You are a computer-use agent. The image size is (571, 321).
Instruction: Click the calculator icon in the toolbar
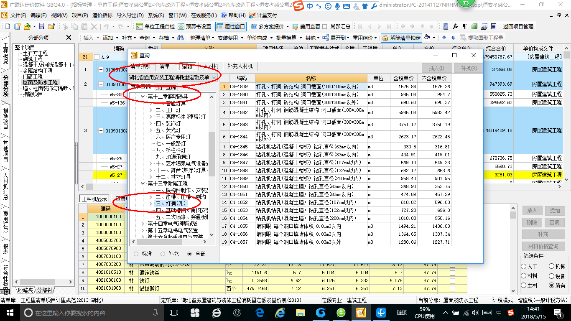click(x=446, y=26)
